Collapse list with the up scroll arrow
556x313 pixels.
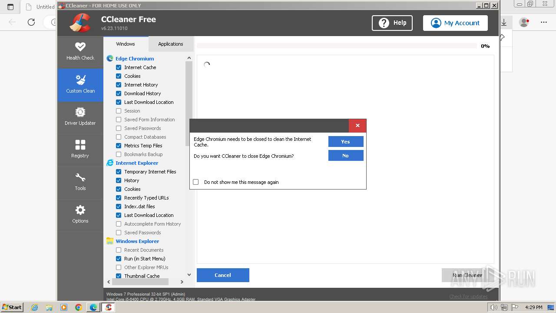click(189, 58)
